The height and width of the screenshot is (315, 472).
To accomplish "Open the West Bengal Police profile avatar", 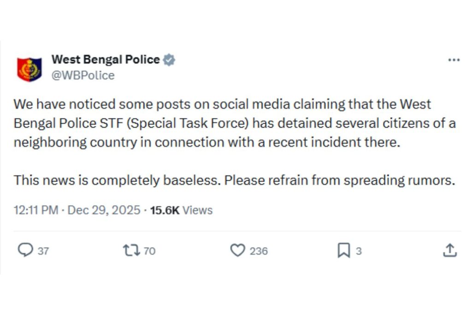I will 29,69.
